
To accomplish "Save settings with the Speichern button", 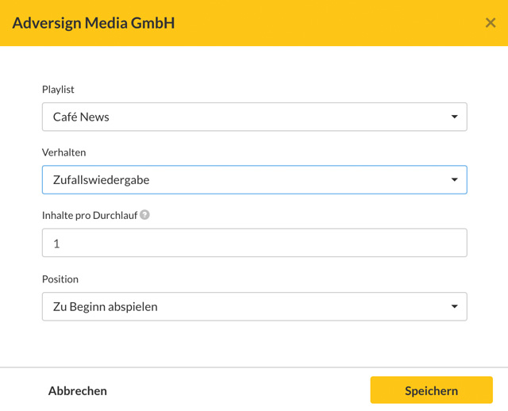I will (x=431, y=390).
